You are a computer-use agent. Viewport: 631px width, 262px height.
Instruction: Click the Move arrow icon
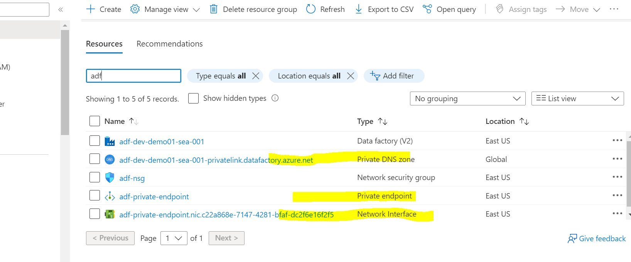coord(560,9)
